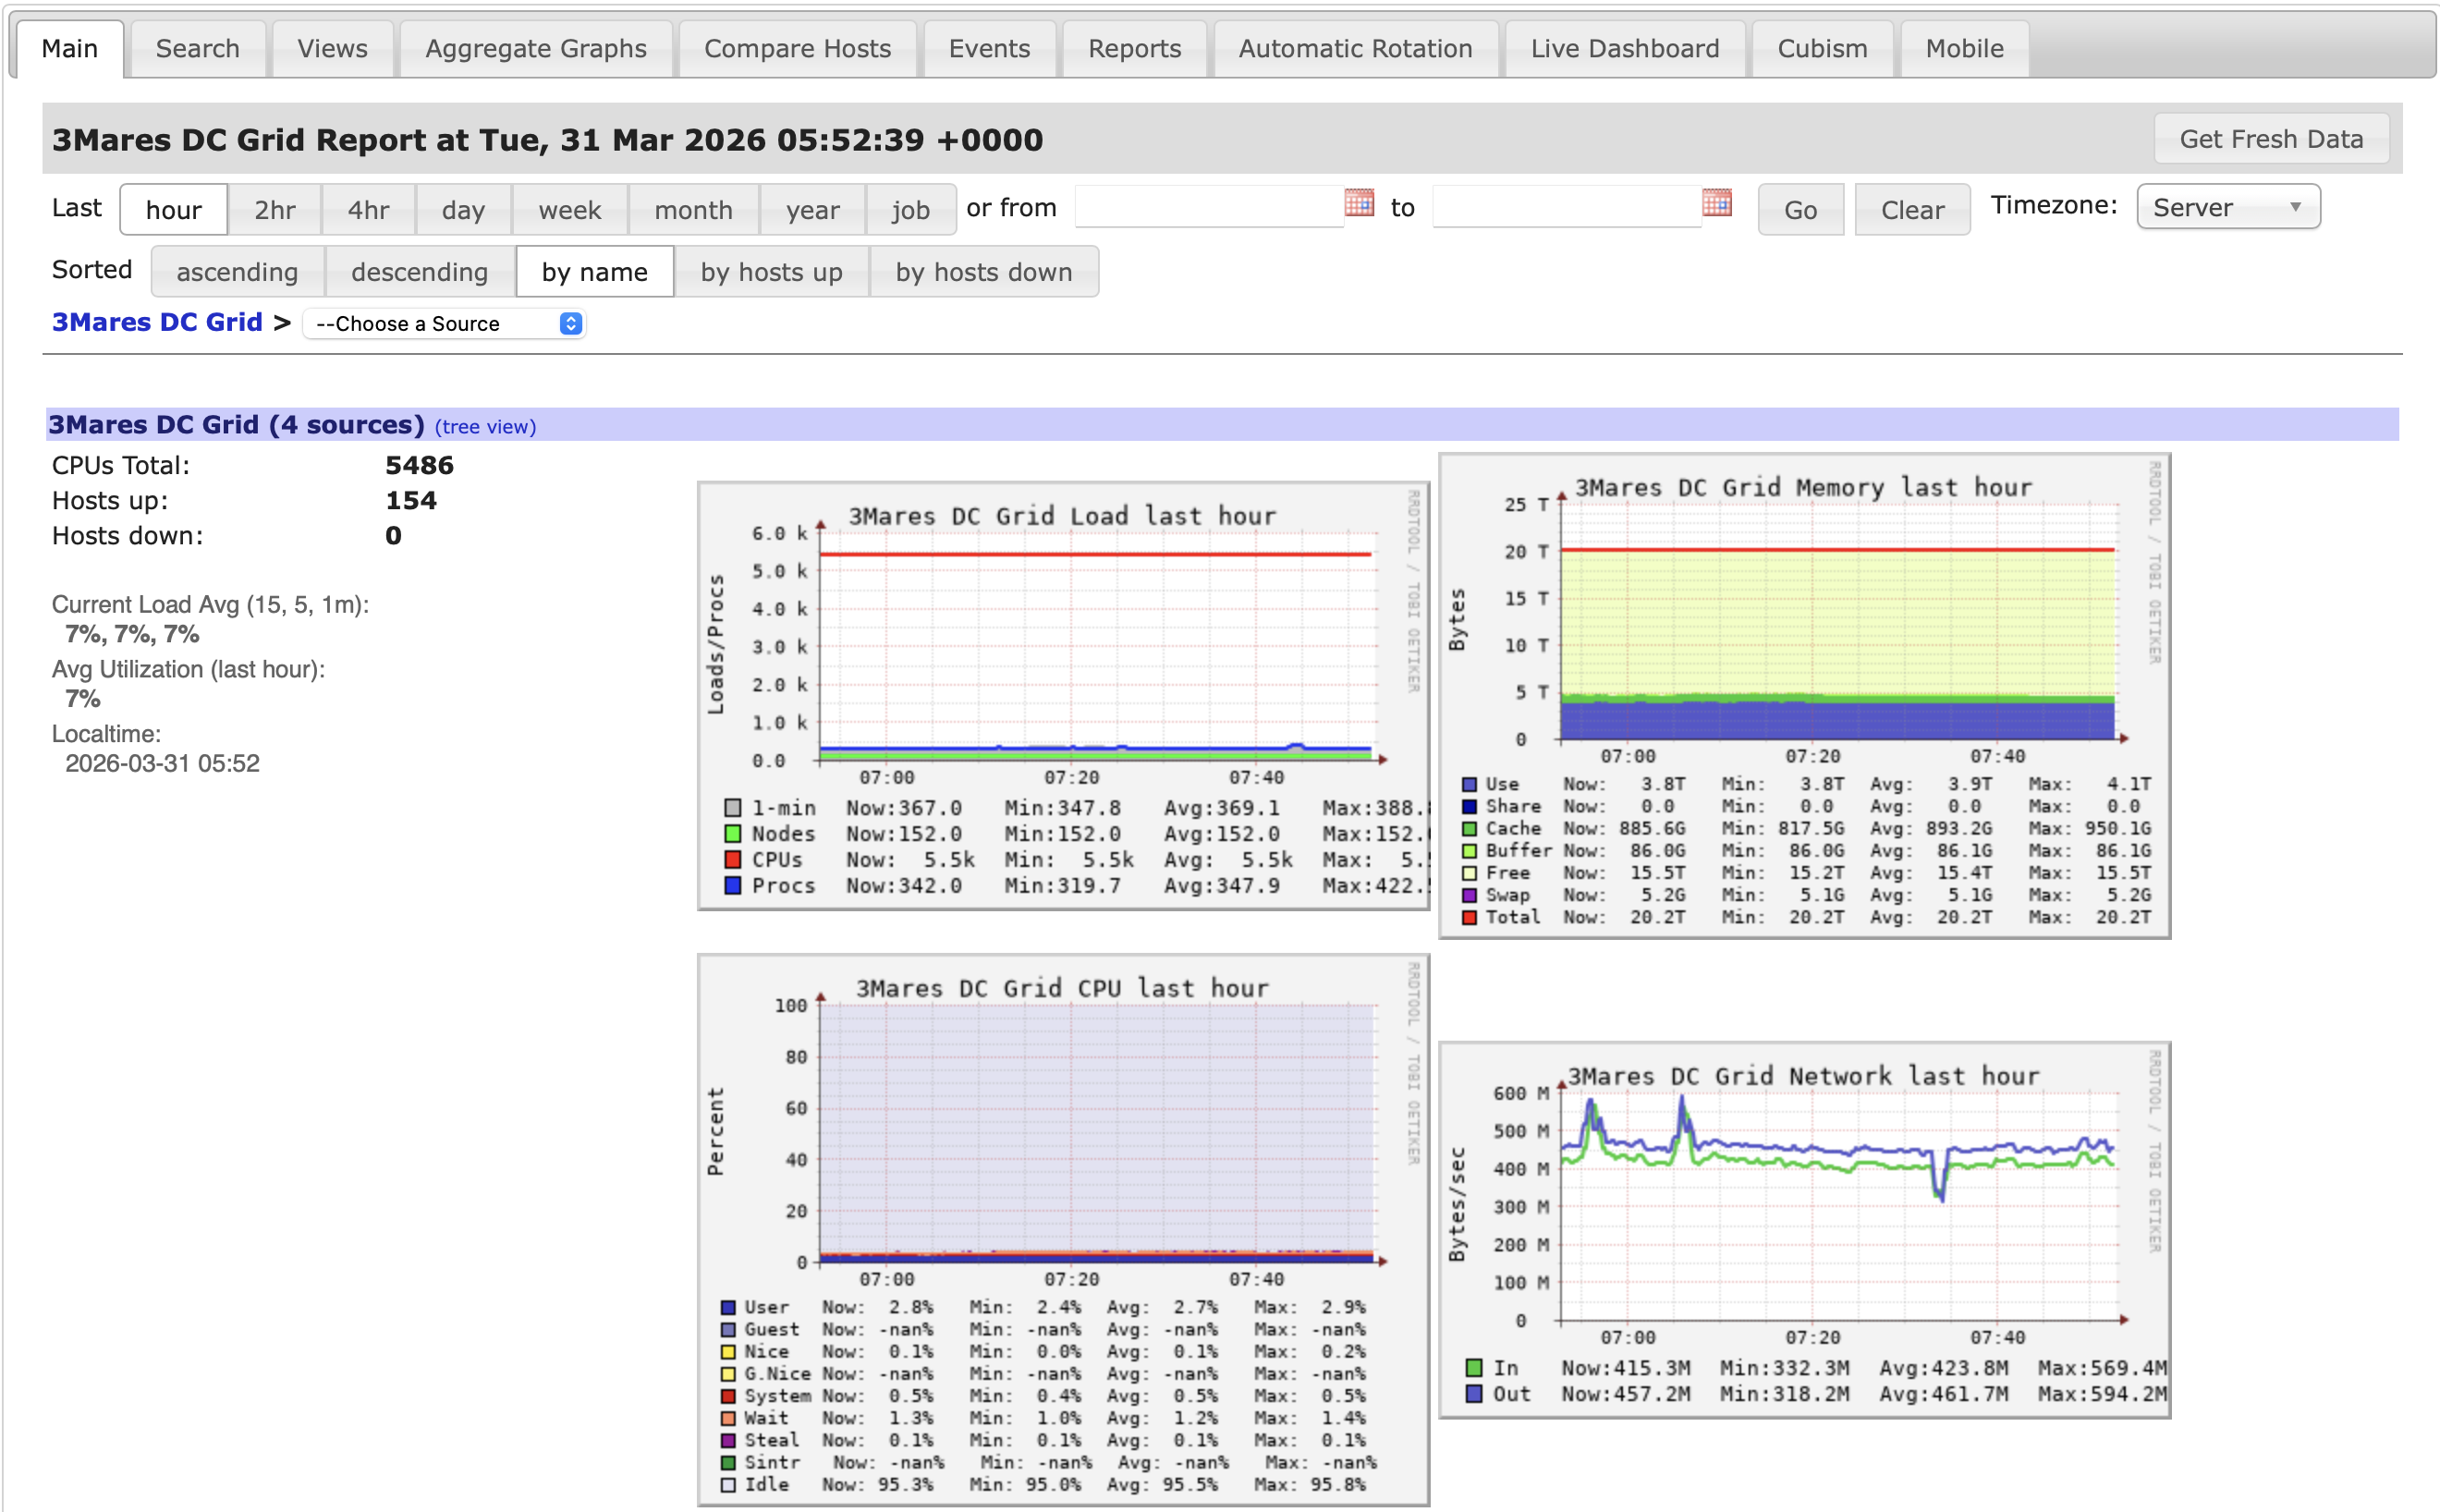The image size is (2440, 1512).
Task: Open the Grid Memory last hour graph
Action: tap(1803, 696)
